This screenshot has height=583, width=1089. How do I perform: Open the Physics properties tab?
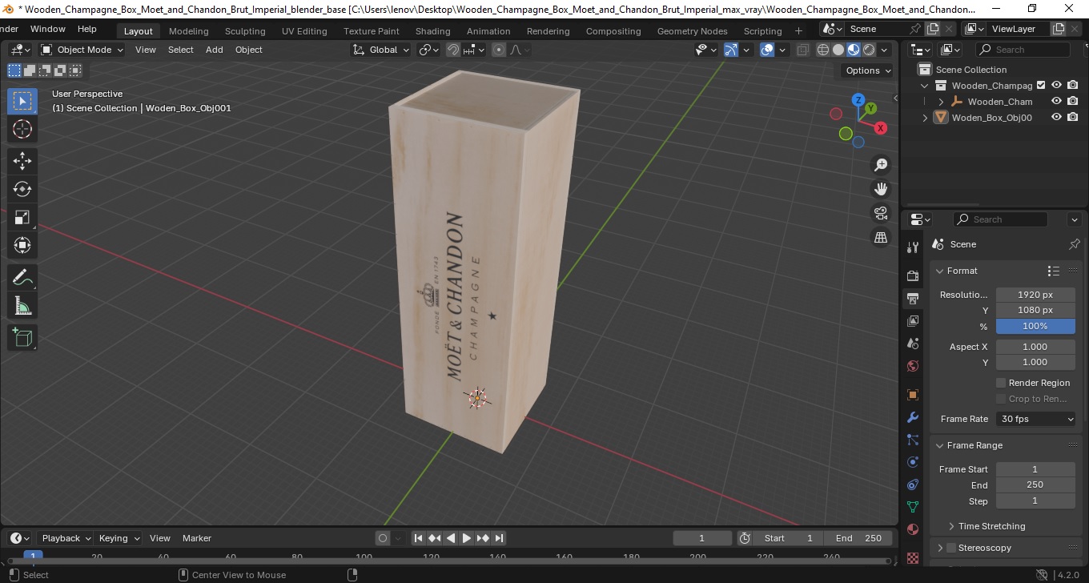click(x=912, y=462)
